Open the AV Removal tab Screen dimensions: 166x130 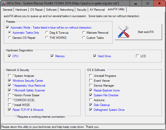click(x=97, y=10)
